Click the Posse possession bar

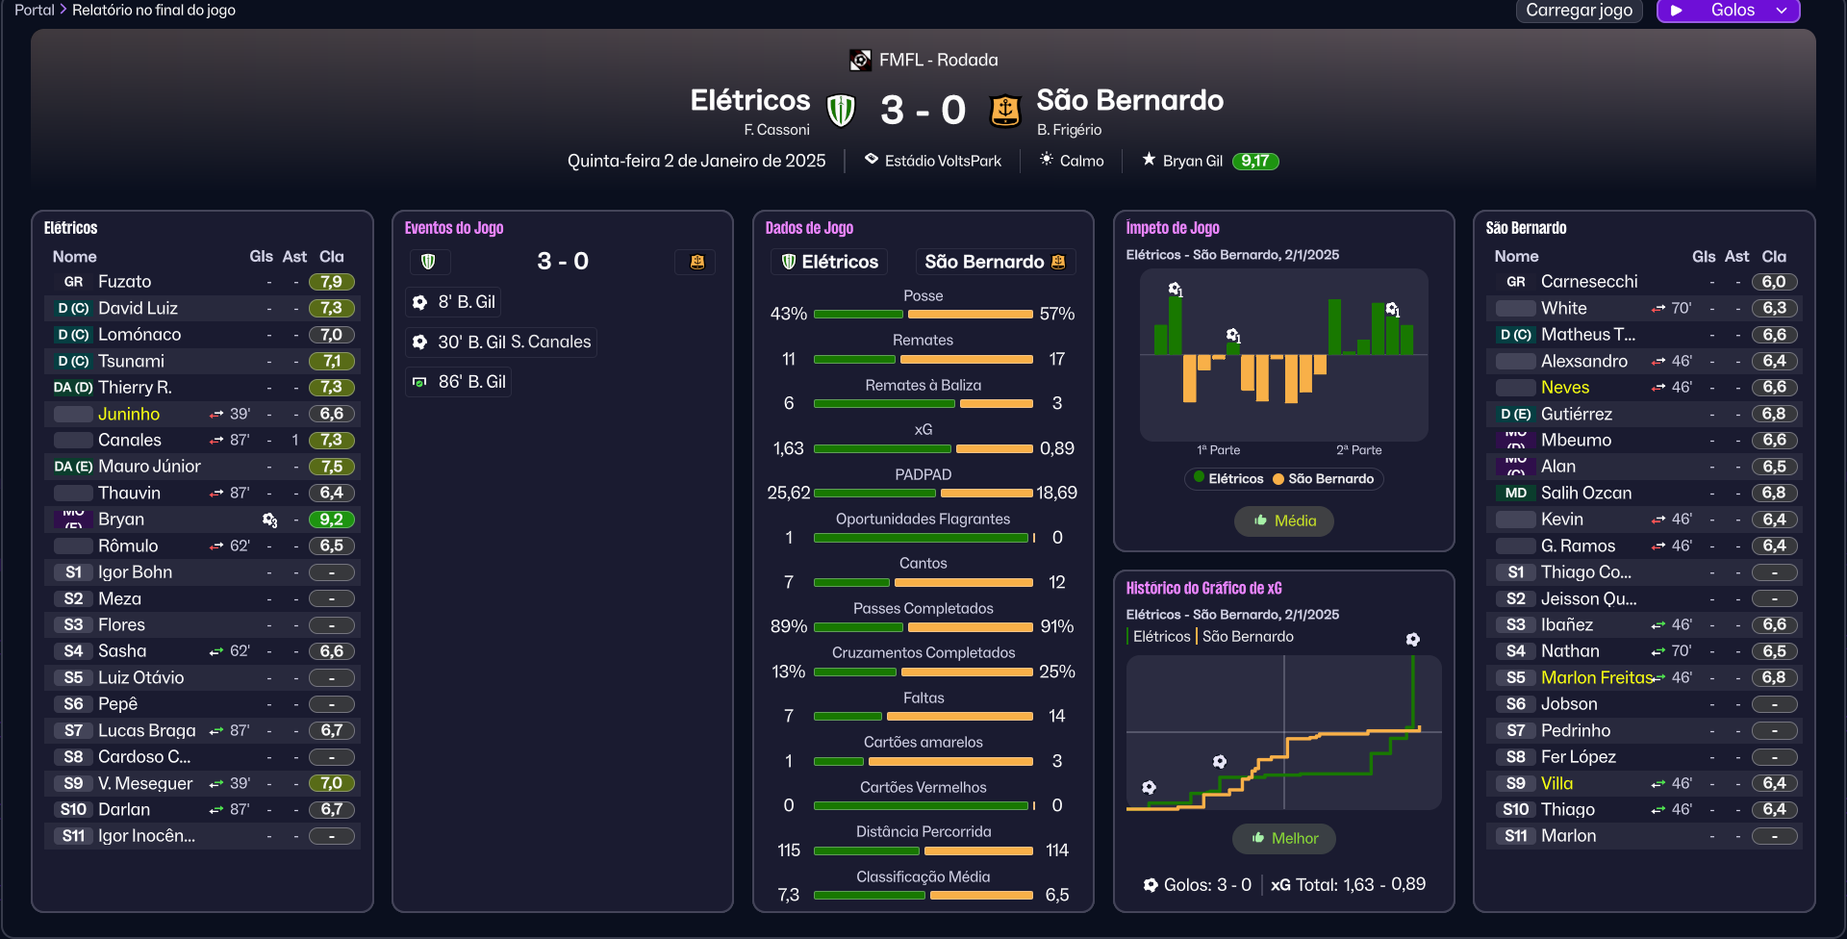[923, 314]
